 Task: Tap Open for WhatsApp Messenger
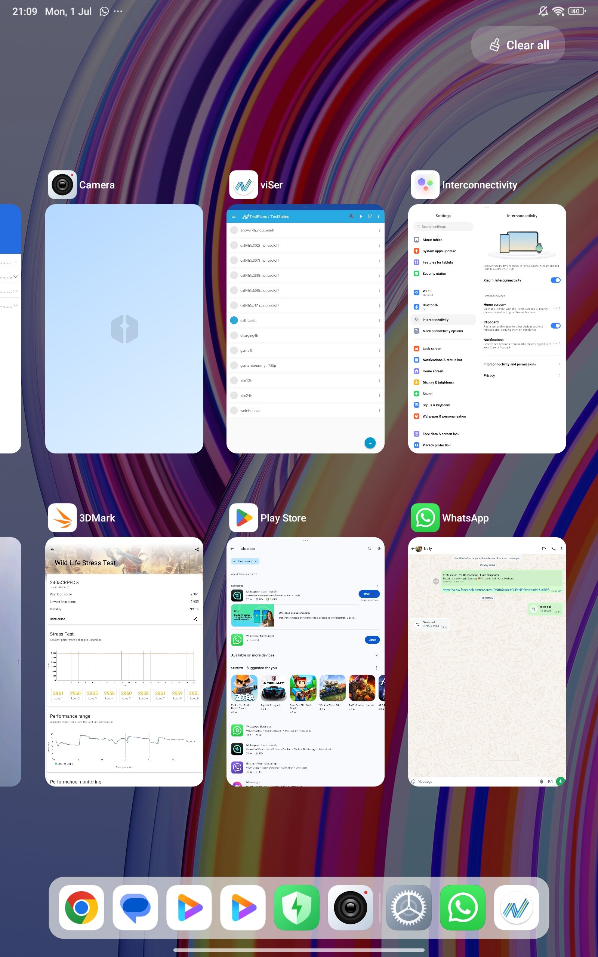tap(372, 640)
